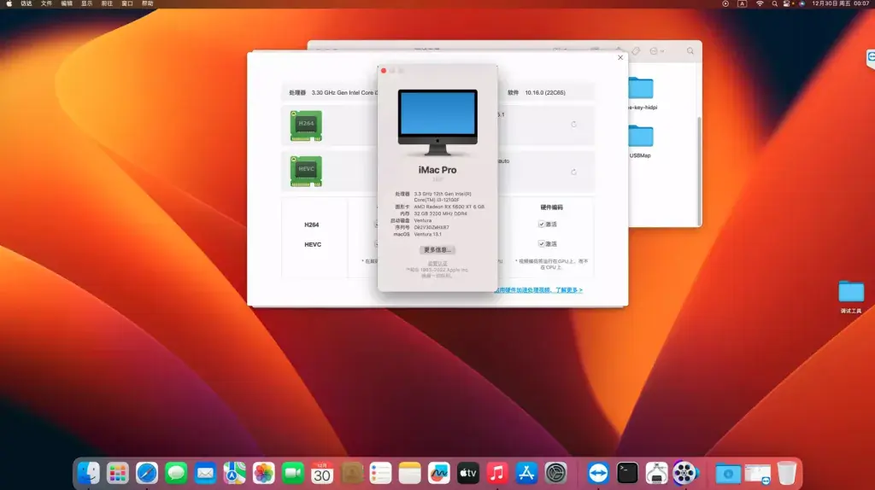Click the Finder window vertical scrollbar

699,170
